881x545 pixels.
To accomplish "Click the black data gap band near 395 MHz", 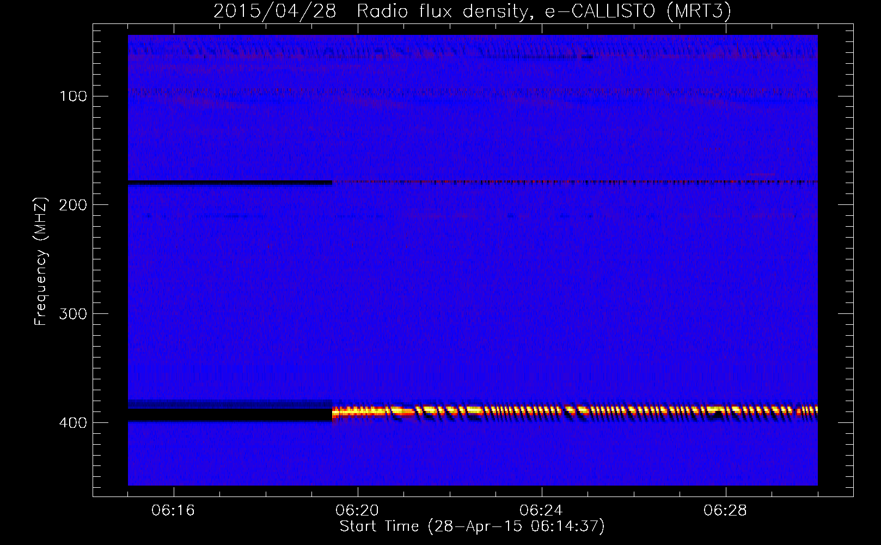I will coord(230,415).
